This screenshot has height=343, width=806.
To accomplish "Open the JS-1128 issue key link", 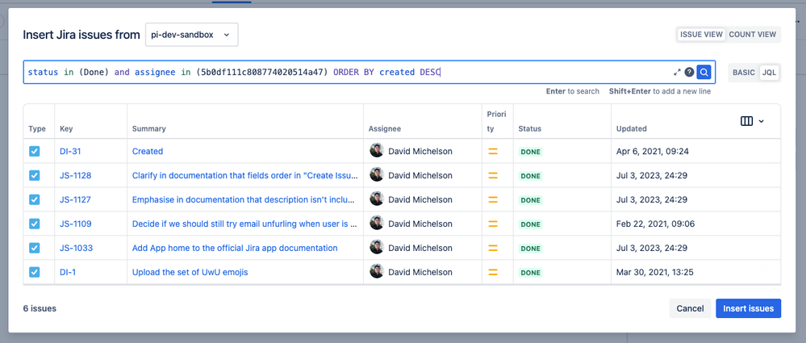I will tap(76, 175).
